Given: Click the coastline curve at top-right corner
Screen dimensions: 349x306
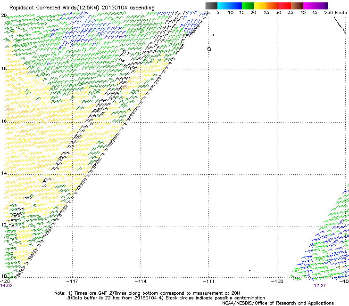Looking at the screenshot, I should pyautogui.click(x=340, y=25).
